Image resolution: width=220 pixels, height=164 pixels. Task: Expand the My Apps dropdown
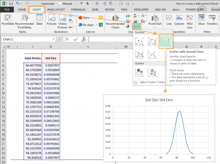click(96, 25)
